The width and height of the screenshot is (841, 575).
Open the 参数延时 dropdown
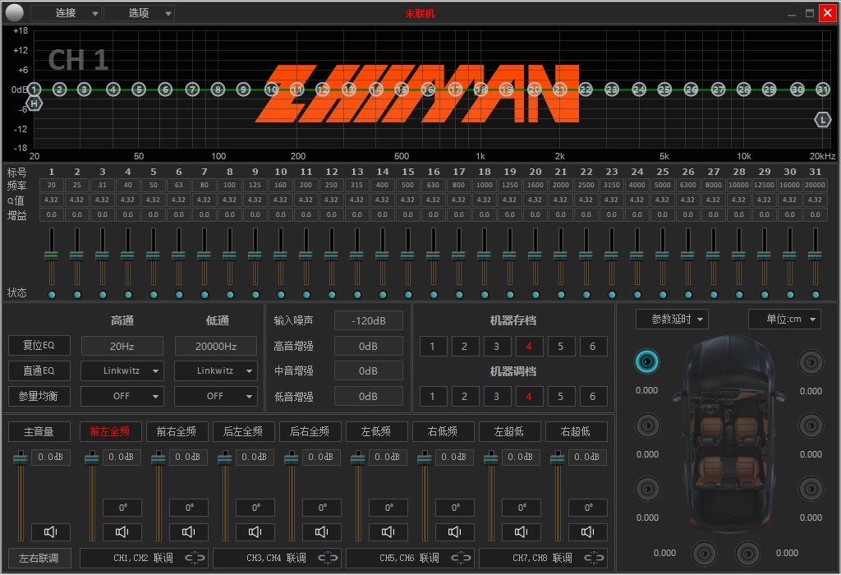[672, 320]
